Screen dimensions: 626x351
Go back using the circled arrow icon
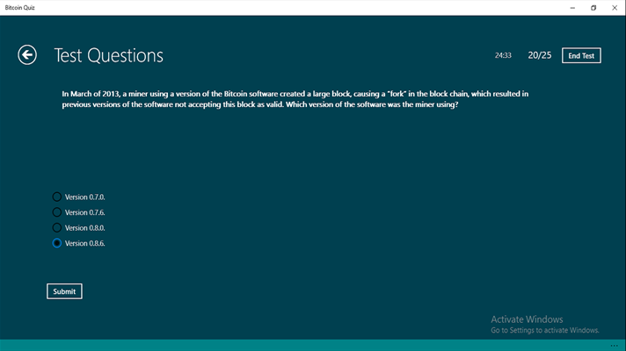point(27,55)
